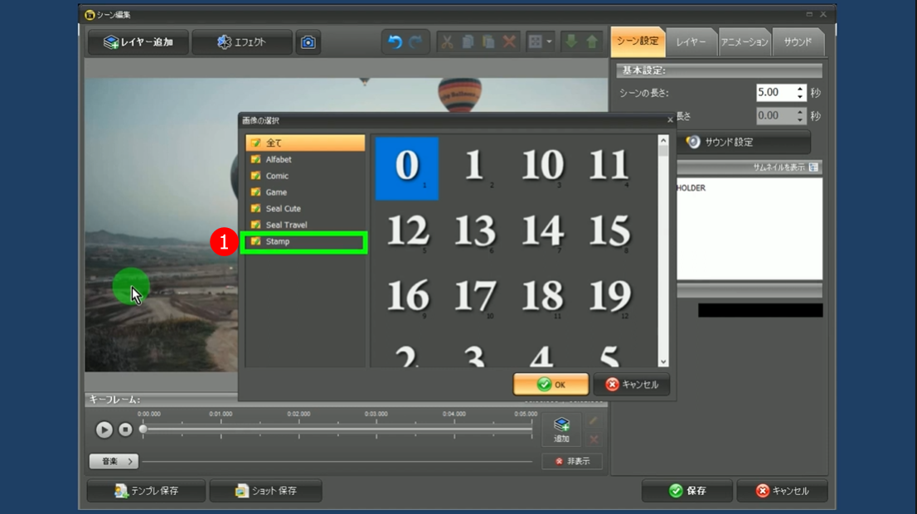
Task: Select the number 17 image thumbnail
Action: [x=474, y=297]
